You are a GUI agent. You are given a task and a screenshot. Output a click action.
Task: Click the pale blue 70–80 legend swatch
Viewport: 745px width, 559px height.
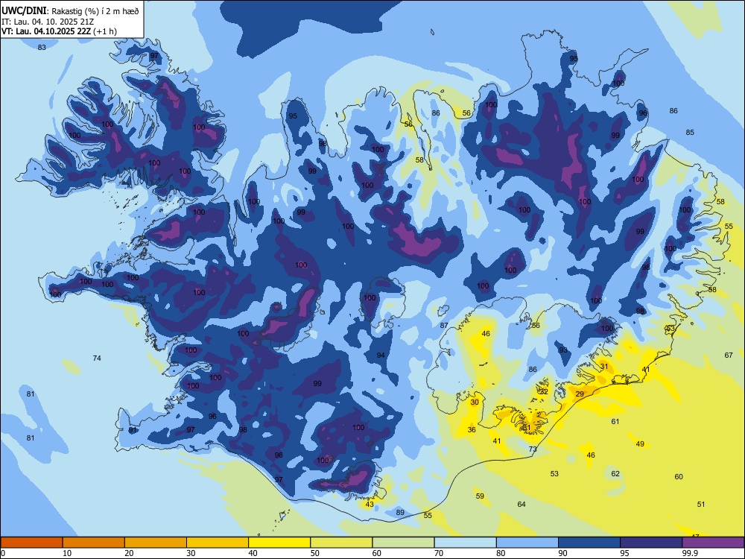465,543
